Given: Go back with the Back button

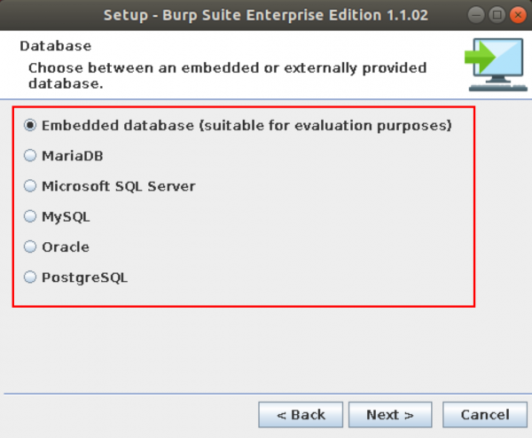Looking at the screenshot, I should [x=301, y=414].
